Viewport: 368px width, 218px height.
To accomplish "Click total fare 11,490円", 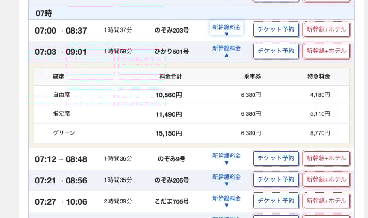I will (x=168, y=114).
